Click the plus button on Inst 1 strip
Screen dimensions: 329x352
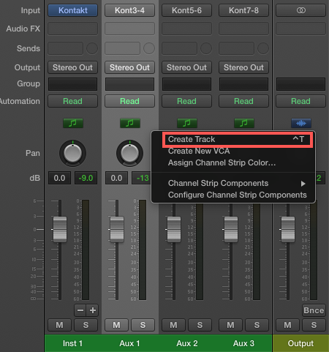point(92,310)
